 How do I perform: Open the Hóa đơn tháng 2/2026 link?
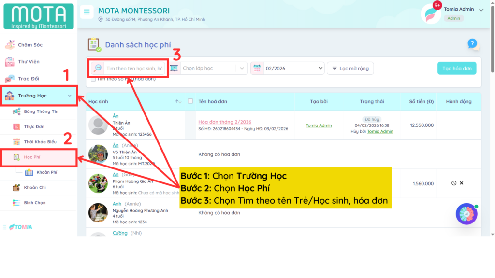pos(224,122)
